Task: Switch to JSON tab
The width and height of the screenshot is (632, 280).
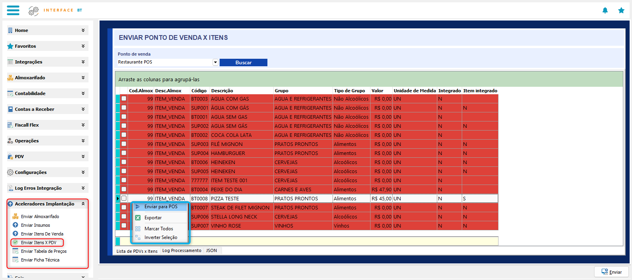Action: (x=212, y=250)
